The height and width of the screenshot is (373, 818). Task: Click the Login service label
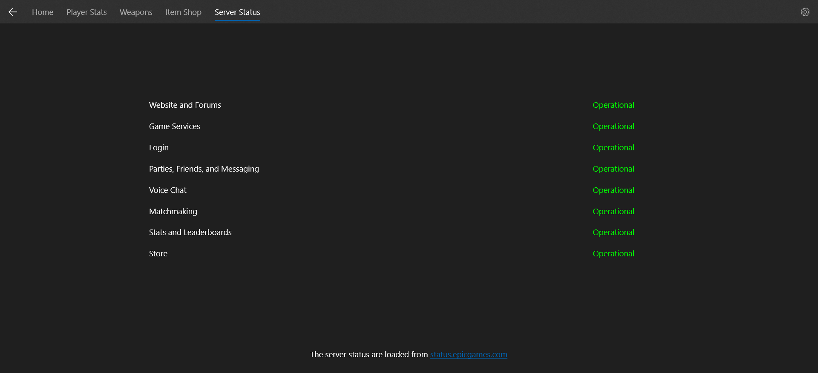coord(159,148)
